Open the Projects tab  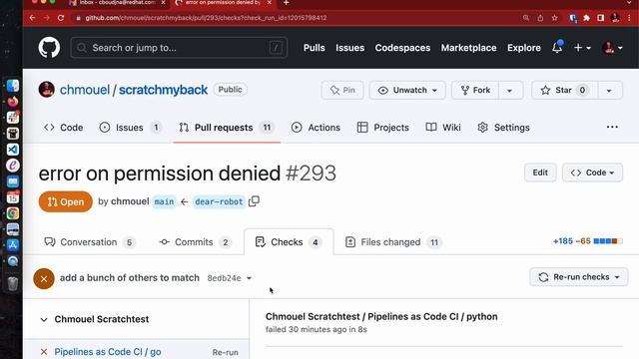point(383,128)
